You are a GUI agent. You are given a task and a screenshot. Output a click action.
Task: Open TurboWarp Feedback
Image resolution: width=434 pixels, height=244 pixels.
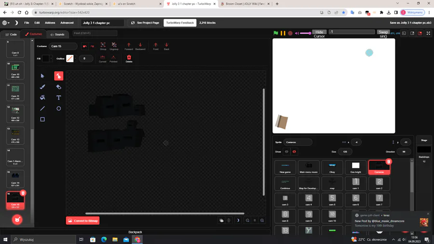180,23
